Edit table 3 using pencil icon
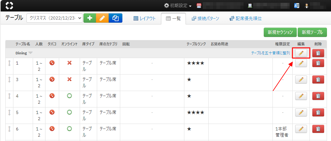The height and width of the screenshot is (141, 331). (301, 80)
